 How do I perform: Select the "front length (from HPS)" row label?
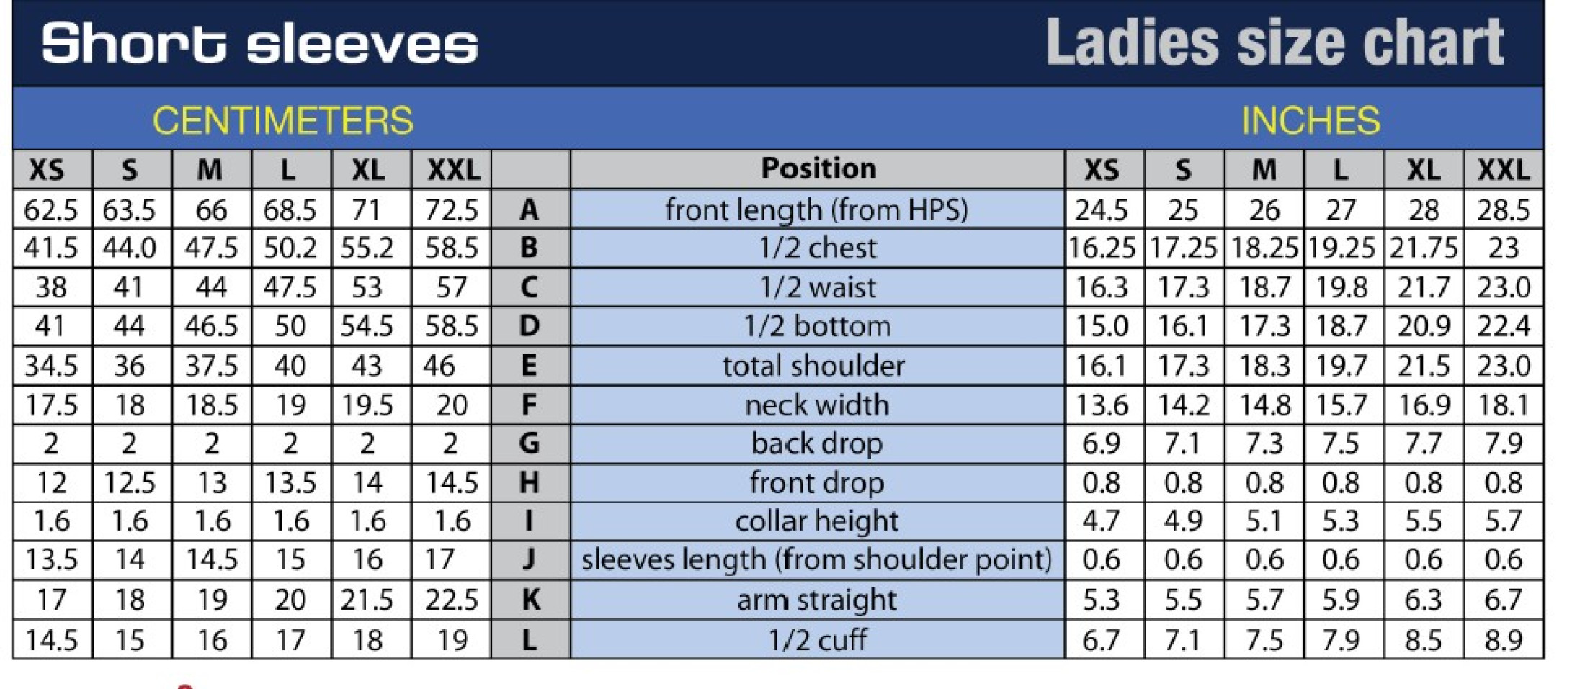coord(816,210)
